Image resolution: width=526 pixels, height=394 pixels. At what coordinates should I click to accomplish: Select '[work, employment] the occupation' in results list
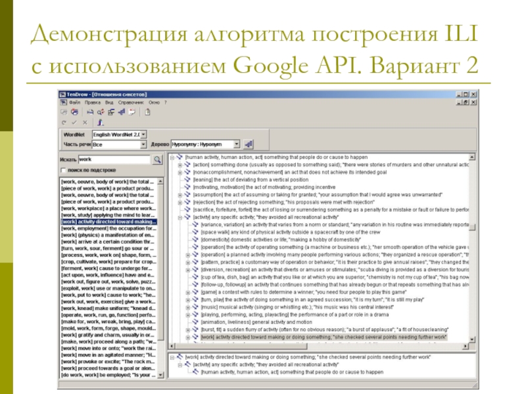[x=108, y=229]
